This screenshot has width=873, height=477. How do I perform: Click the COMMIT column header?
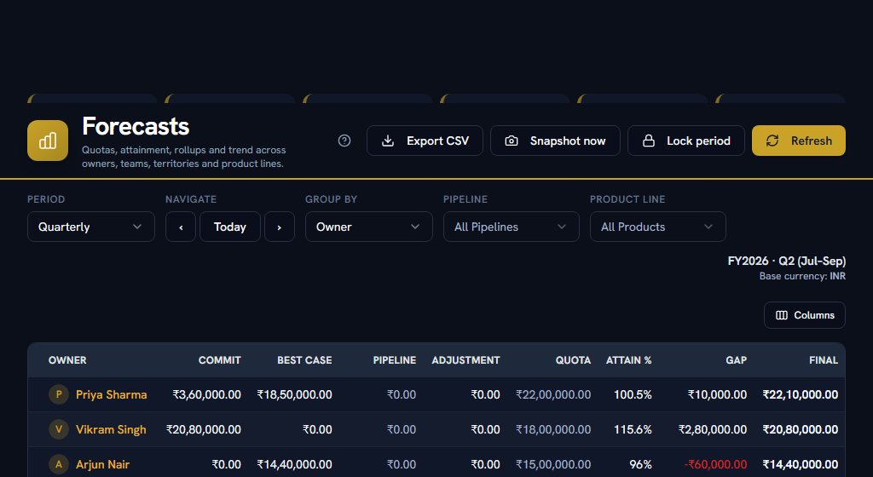219,360
